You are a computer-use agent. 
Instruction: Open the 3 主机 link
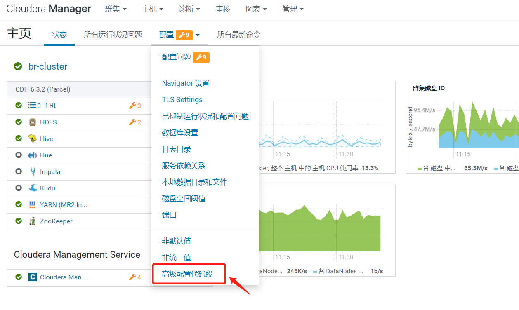click(47, 106)
